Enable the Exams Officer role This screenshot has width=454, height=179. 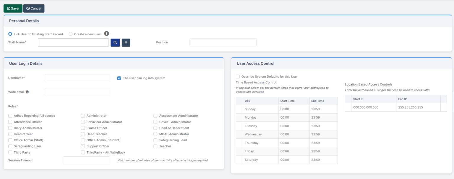83,128
